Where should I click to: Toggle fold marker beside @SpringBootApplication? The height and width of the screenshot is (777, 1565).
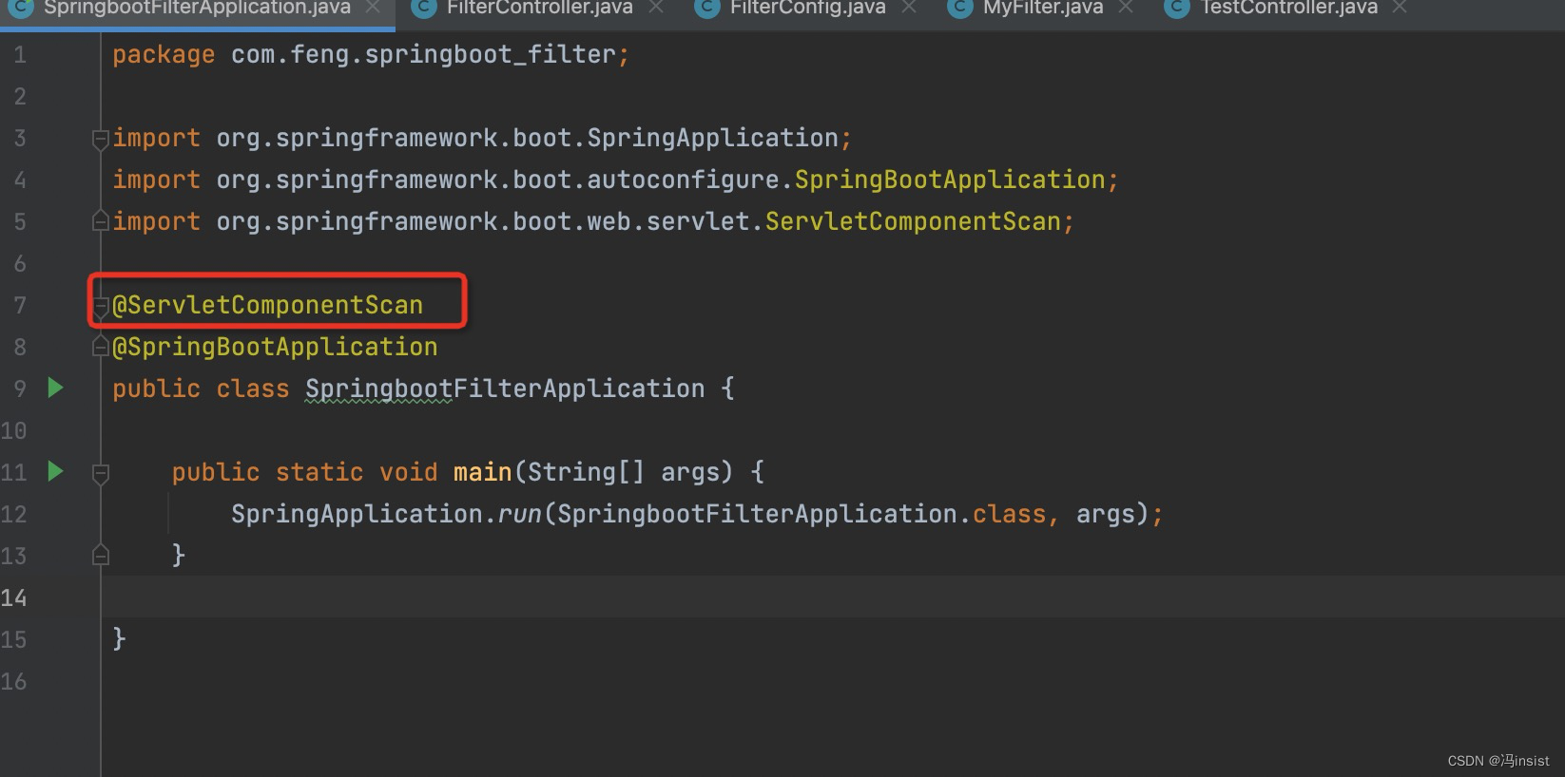coord(100,348)
